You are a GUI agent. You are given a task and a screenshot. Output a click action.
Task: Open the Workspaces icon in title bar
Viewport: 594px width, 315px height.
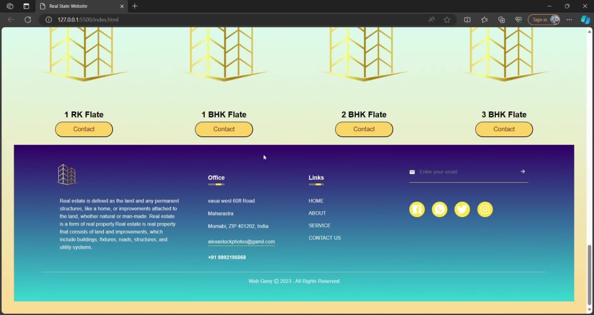(10, 6)
